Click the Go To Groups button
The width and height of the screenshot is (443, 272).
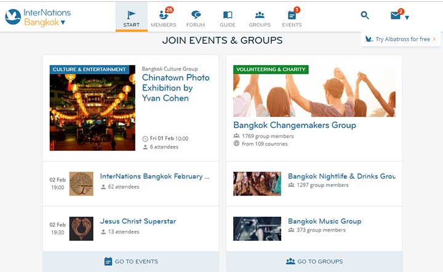314,262
